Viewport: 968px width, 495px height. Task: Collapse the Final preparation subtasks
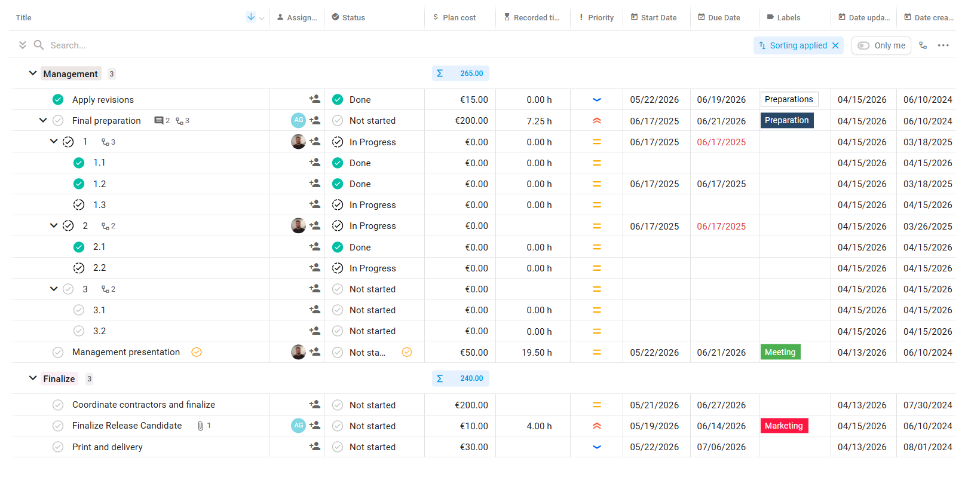tap(43, 120)
